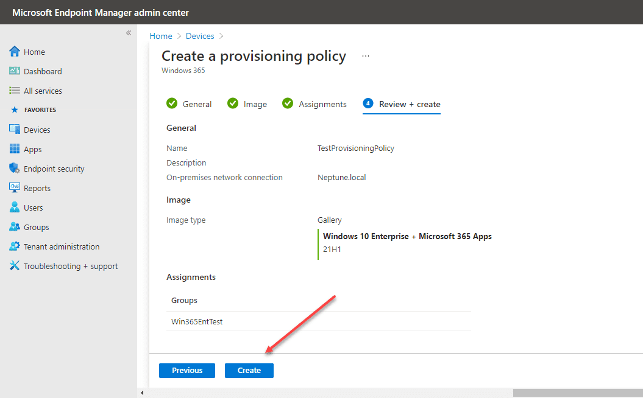The image size is (643, 398).
Task: Open the Dashboard chart icon
Action: click(x=15, y=71)
